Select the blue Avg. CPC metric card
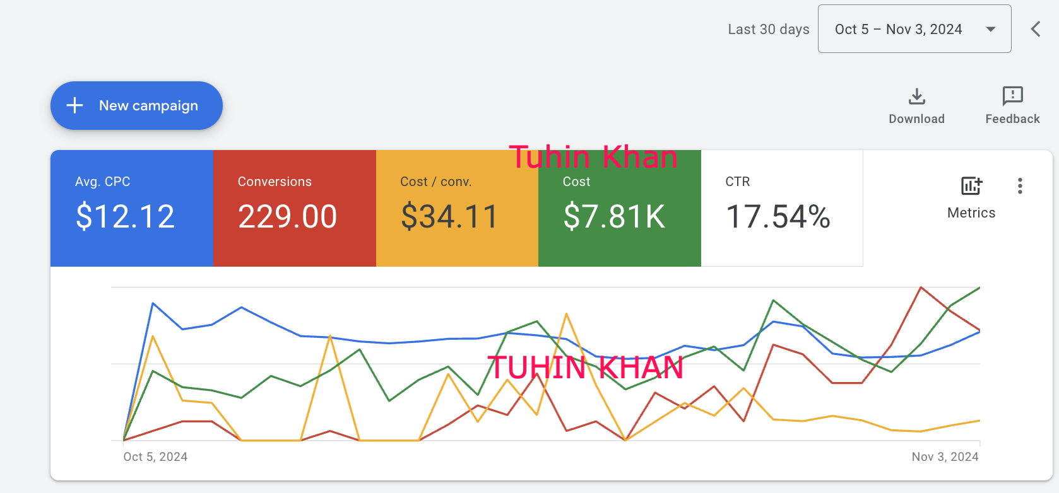1059x493 pixels. (131, 208)
